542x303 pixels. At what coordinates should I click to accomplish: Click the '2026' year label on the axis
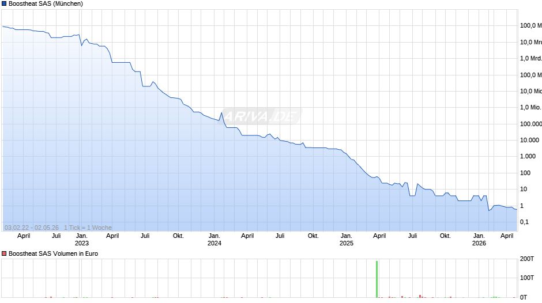pos(479,243)
